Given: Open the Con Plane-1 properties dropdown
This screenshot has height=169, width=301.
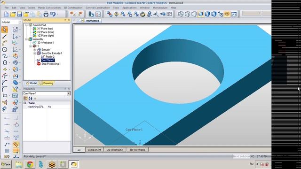Looking at the screenshot, I should point(69,93).
